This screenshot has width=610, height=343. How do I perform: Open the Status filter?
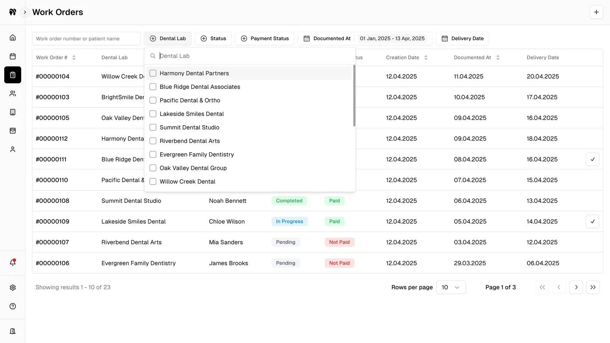[213, 38]
